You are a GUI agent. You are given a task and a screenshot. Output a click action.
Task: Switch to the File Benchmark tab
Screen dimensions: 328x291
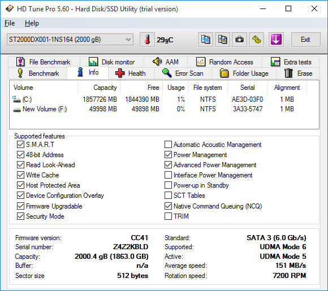click(x=44, y=62)
